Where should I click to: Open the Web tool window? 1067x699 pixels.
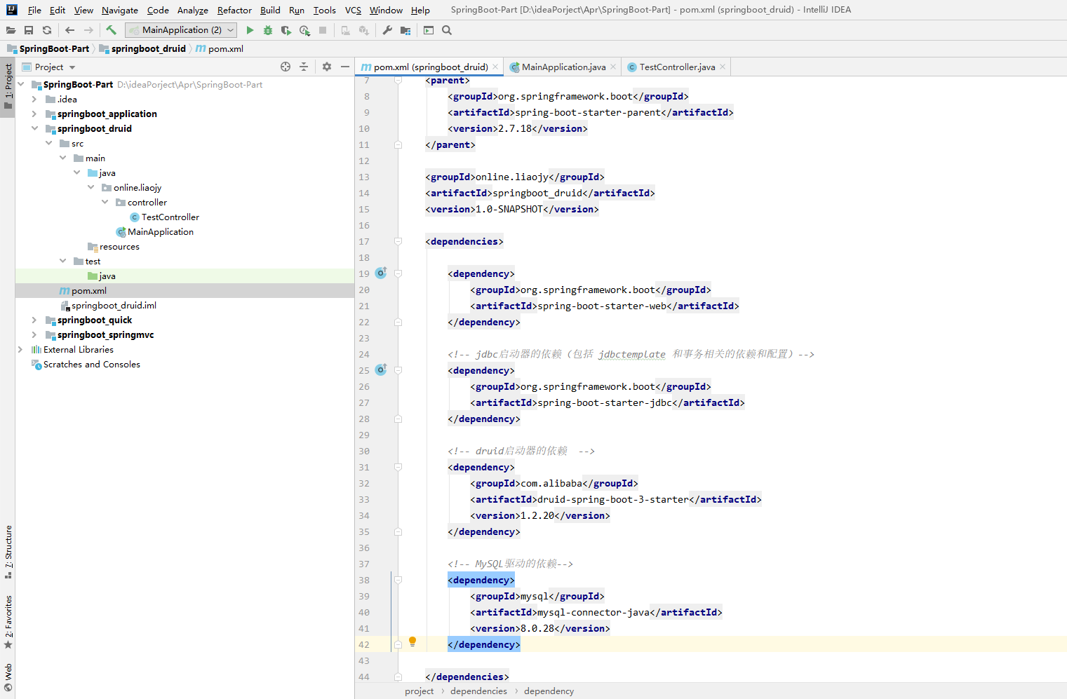(x=8, y=677)
